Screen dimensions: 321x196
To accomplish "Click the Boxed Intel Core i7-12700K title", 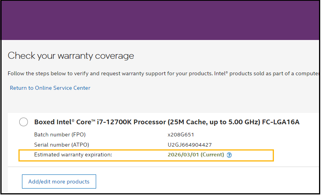I will [167, 122].
